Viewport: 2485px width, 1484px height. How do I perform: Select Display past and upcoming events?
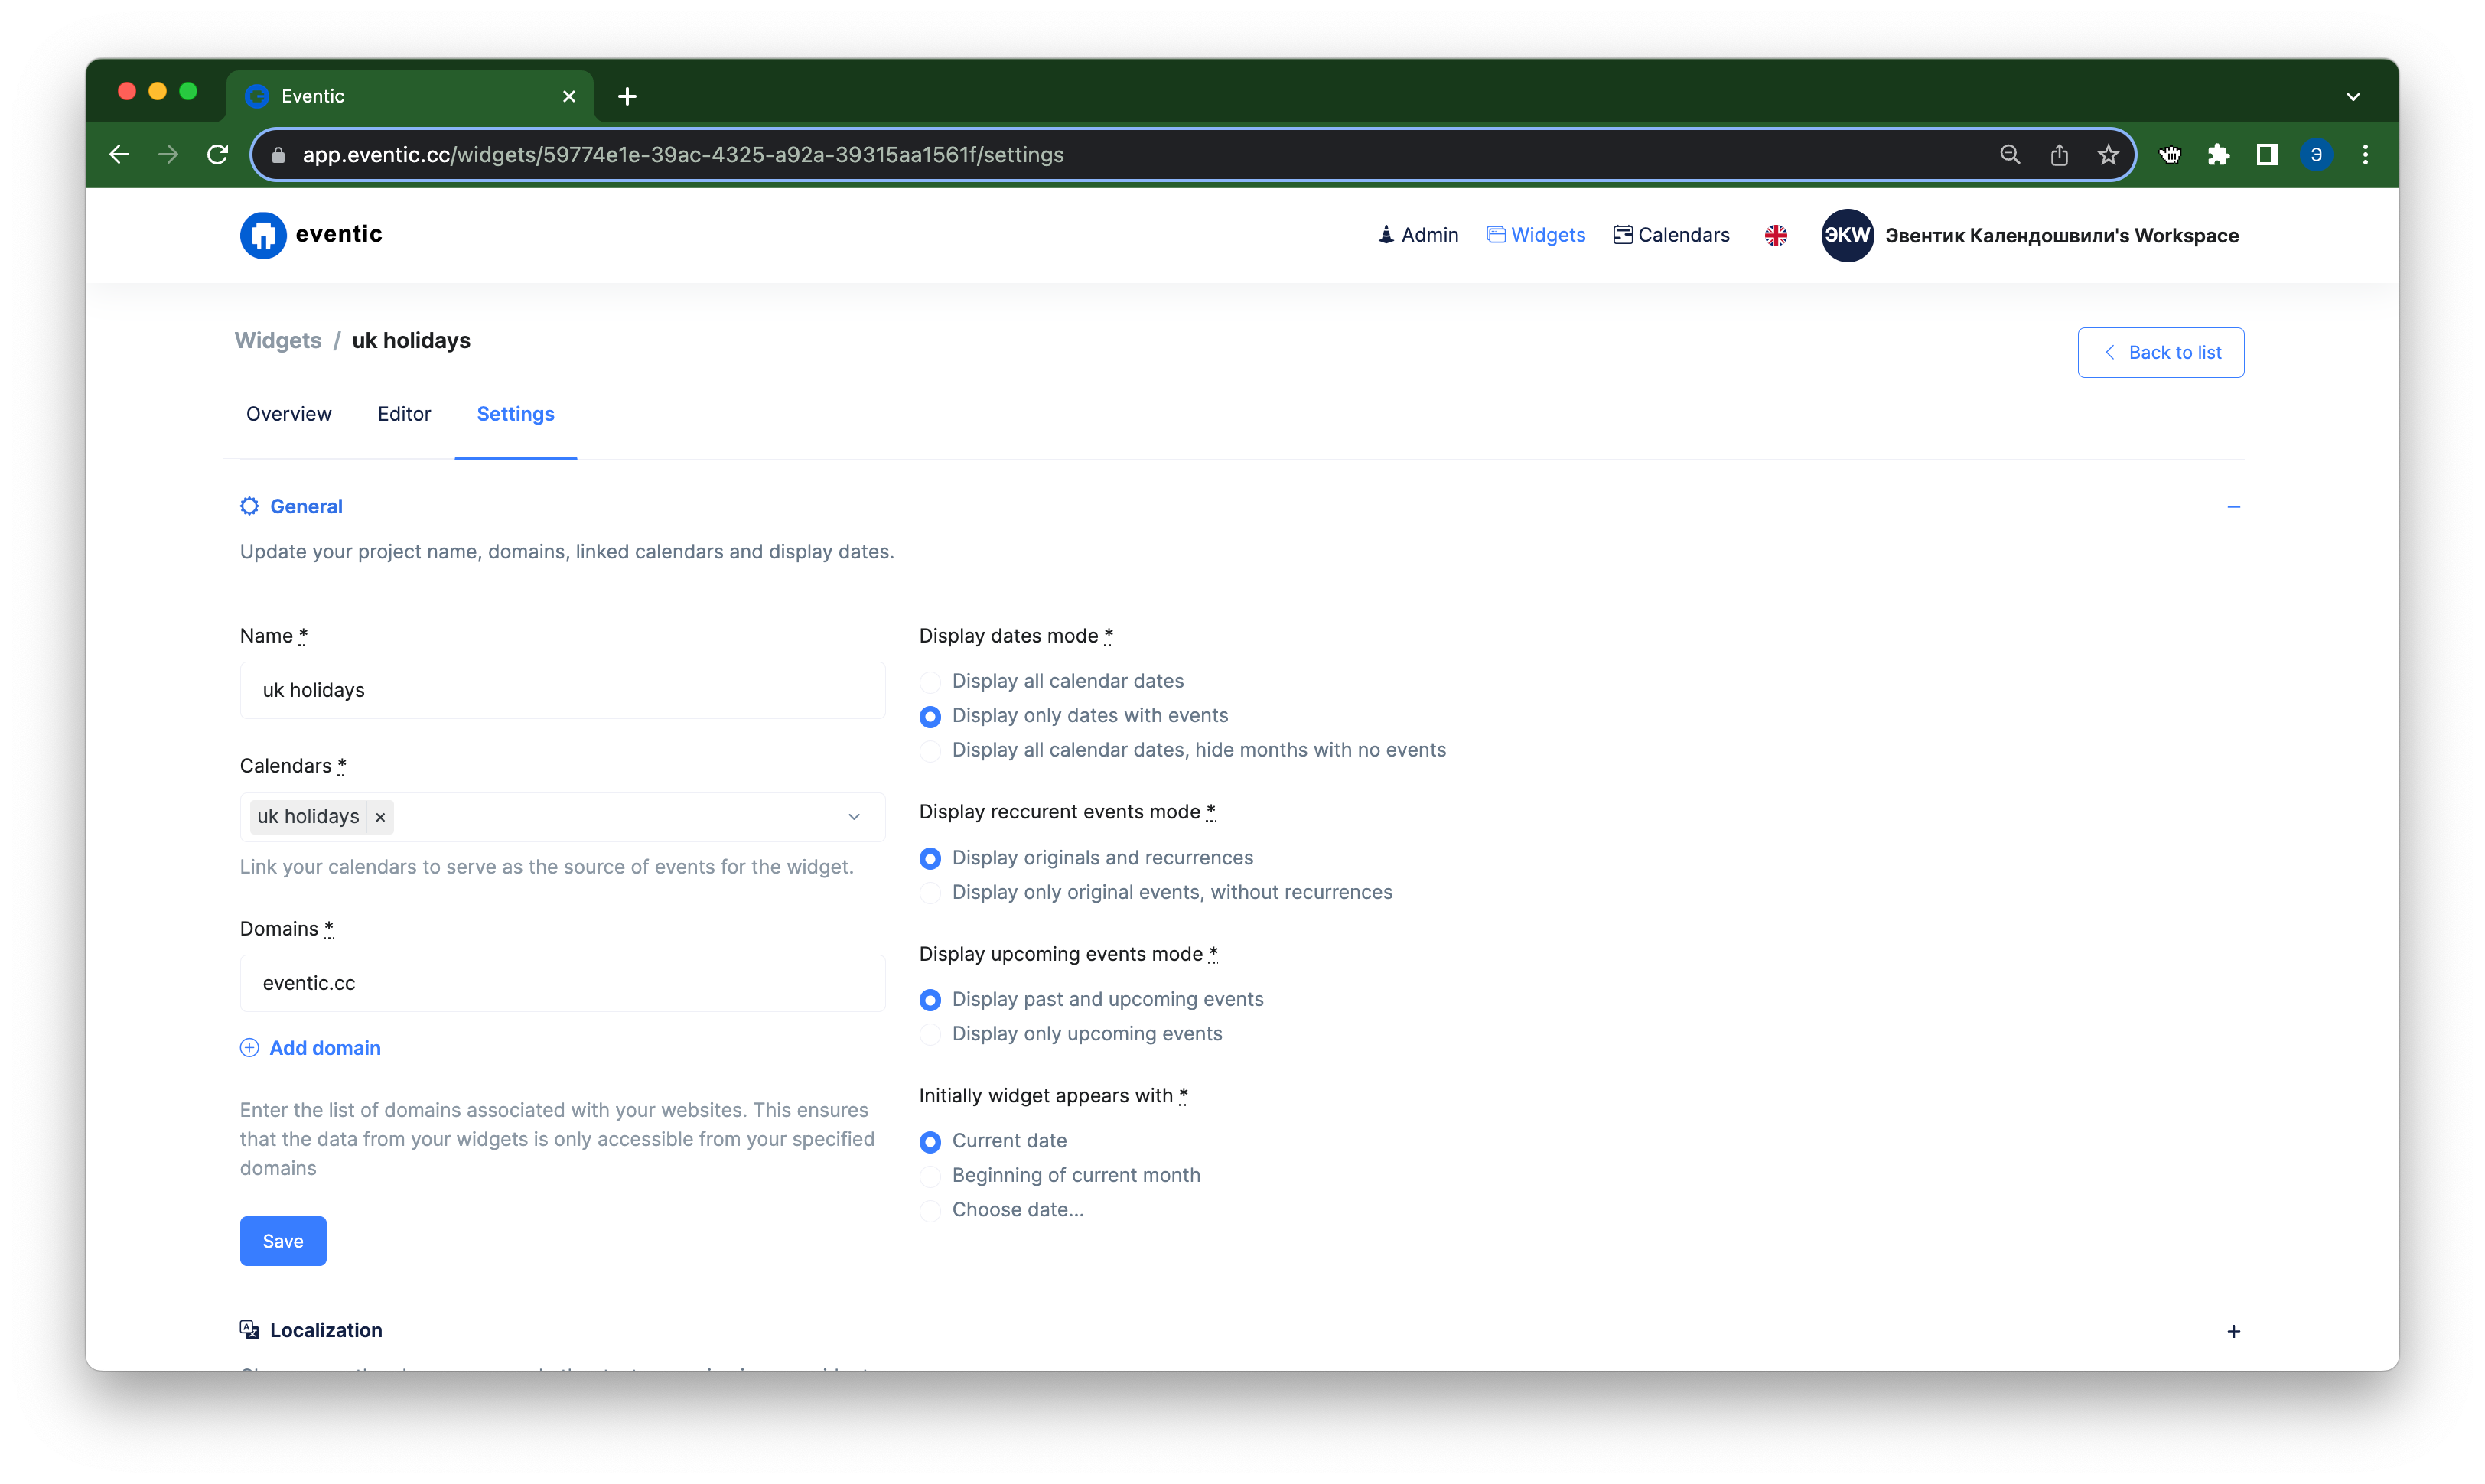click(930, 1000)
